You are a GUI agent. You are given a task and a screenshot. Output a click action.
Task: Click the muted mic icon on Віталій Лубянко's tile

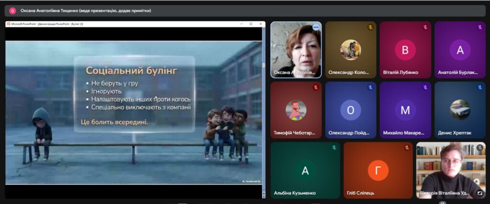coord(425,28)
